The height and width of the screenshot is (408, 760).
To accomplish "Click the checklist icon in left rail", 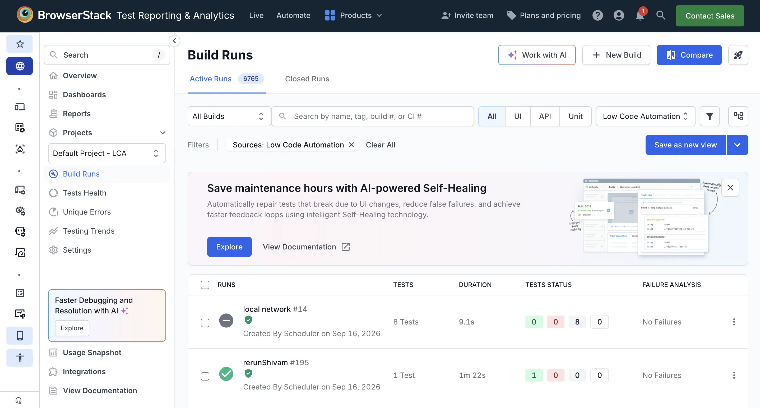I will (x=20, y=293).
